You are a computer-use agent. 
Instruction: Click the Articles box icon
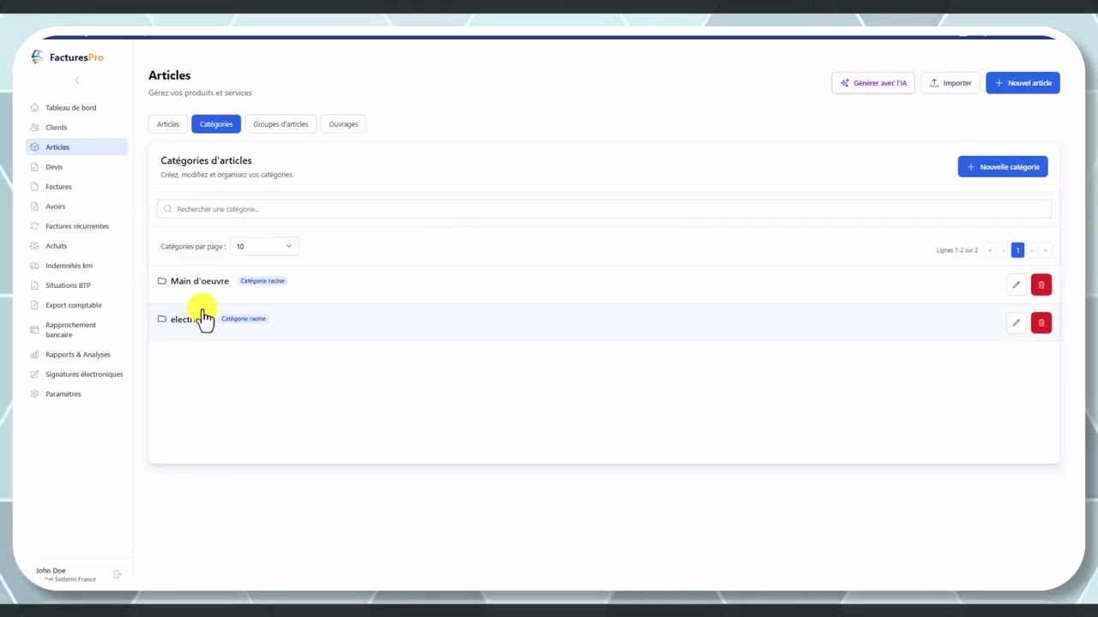coord(34,147)
